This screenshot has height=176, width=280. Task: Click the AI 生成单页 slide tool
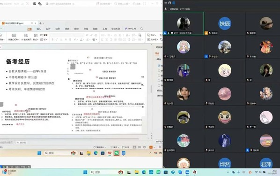(x=26, y=37)
